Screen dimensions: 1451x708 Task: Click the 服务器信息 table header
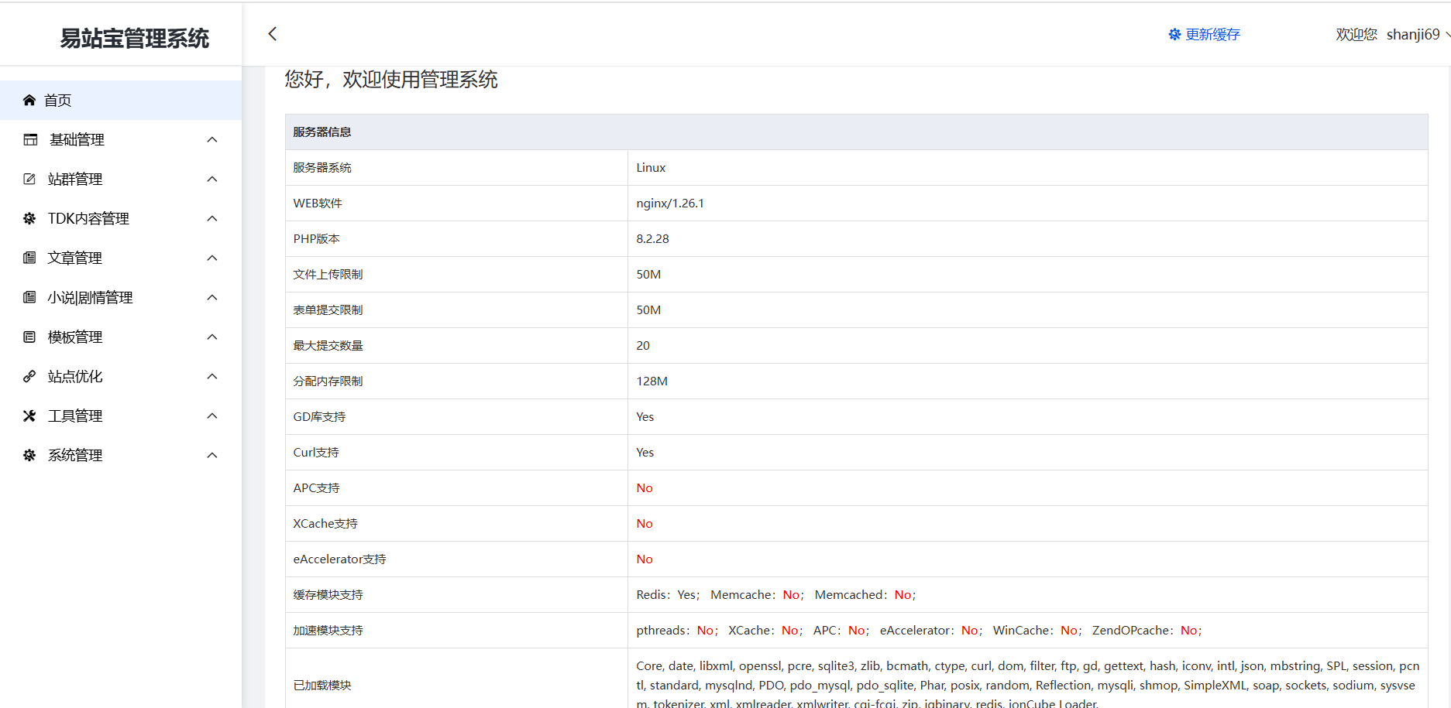pyautogui.click(x=322, y=132)
